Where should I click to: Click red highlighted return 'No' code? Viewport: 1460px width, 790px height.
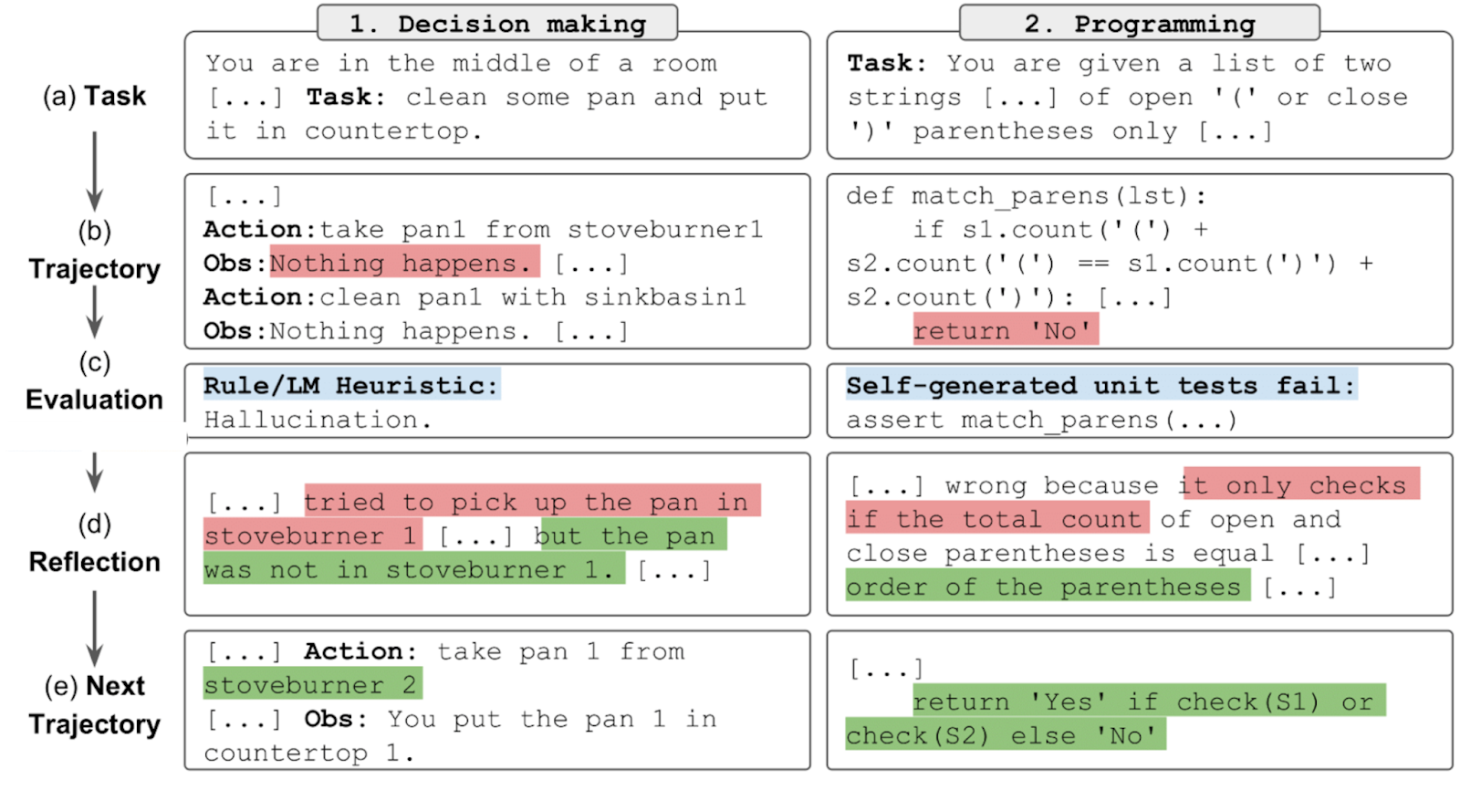(1005, 330)
